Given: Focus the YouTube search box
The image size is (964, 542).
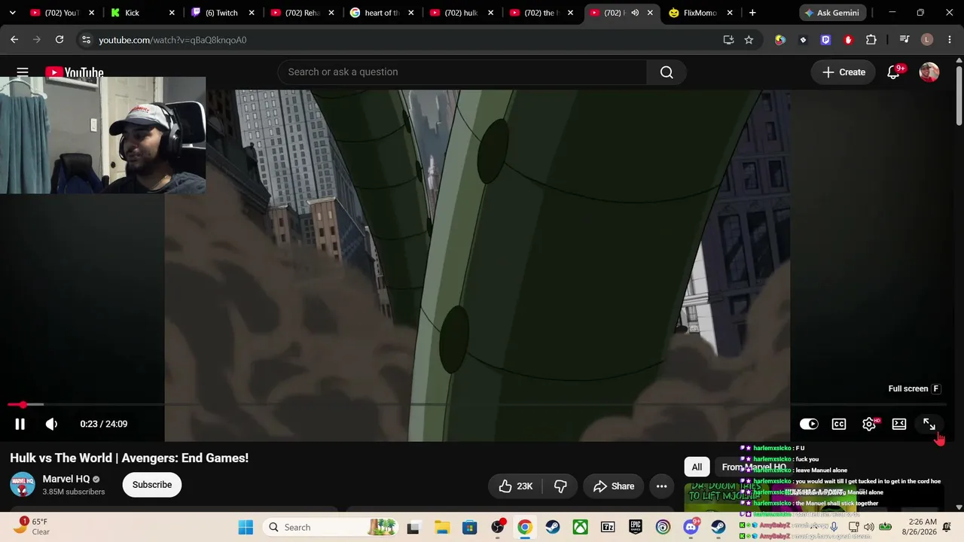Looking at the screenshot, I should (x=462, y=72).
